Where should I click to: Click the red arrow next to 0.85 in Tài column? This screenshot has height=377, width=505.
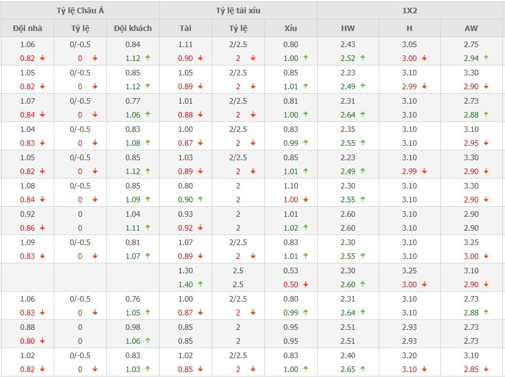coord(200,369)
